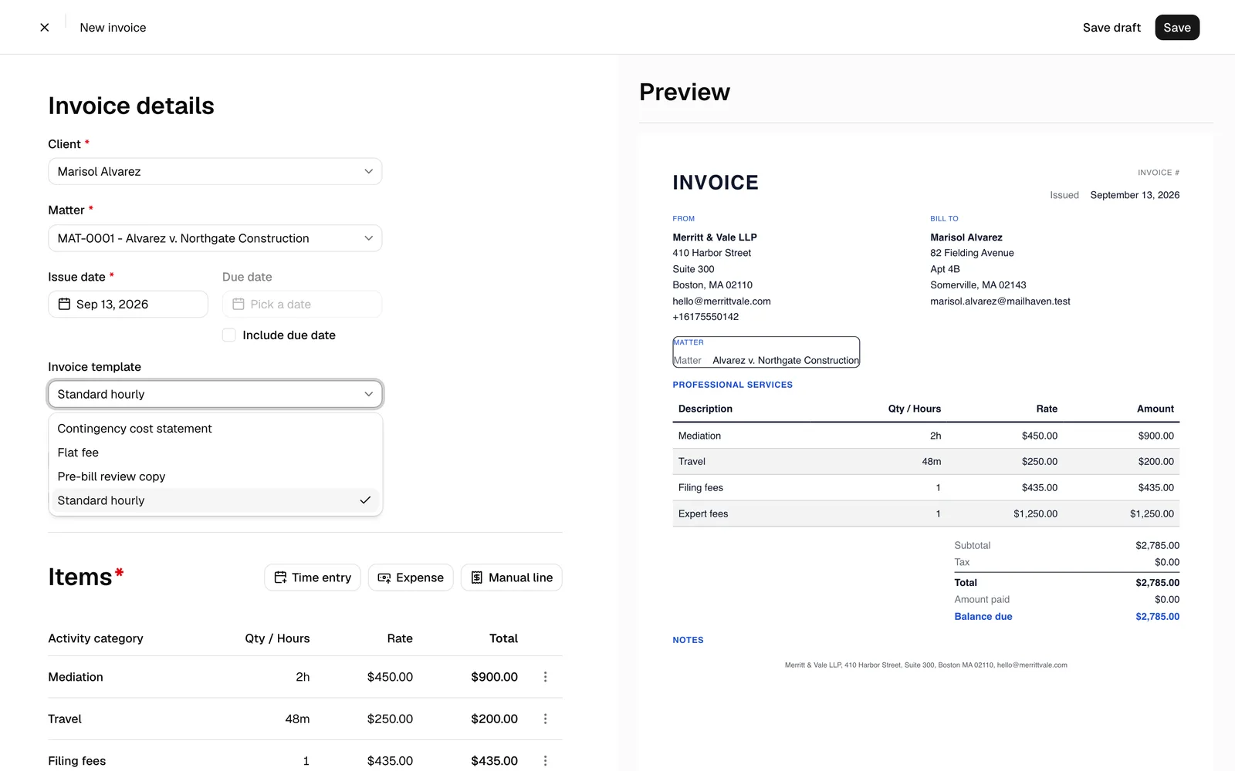Open the Client dropdown showing Marisol Alvarez

coord(215,171)
